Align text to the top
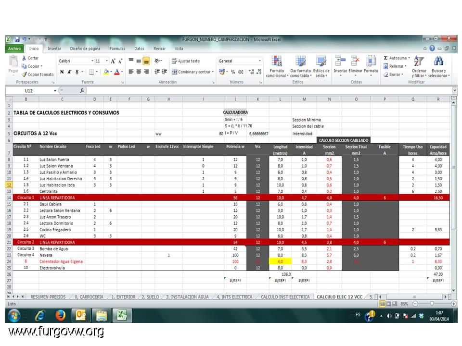The image size is (462, 346). (x=131, y=61)
